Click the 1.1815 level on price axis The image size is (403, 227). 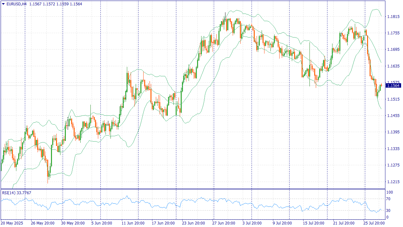(x=393, y=16)
